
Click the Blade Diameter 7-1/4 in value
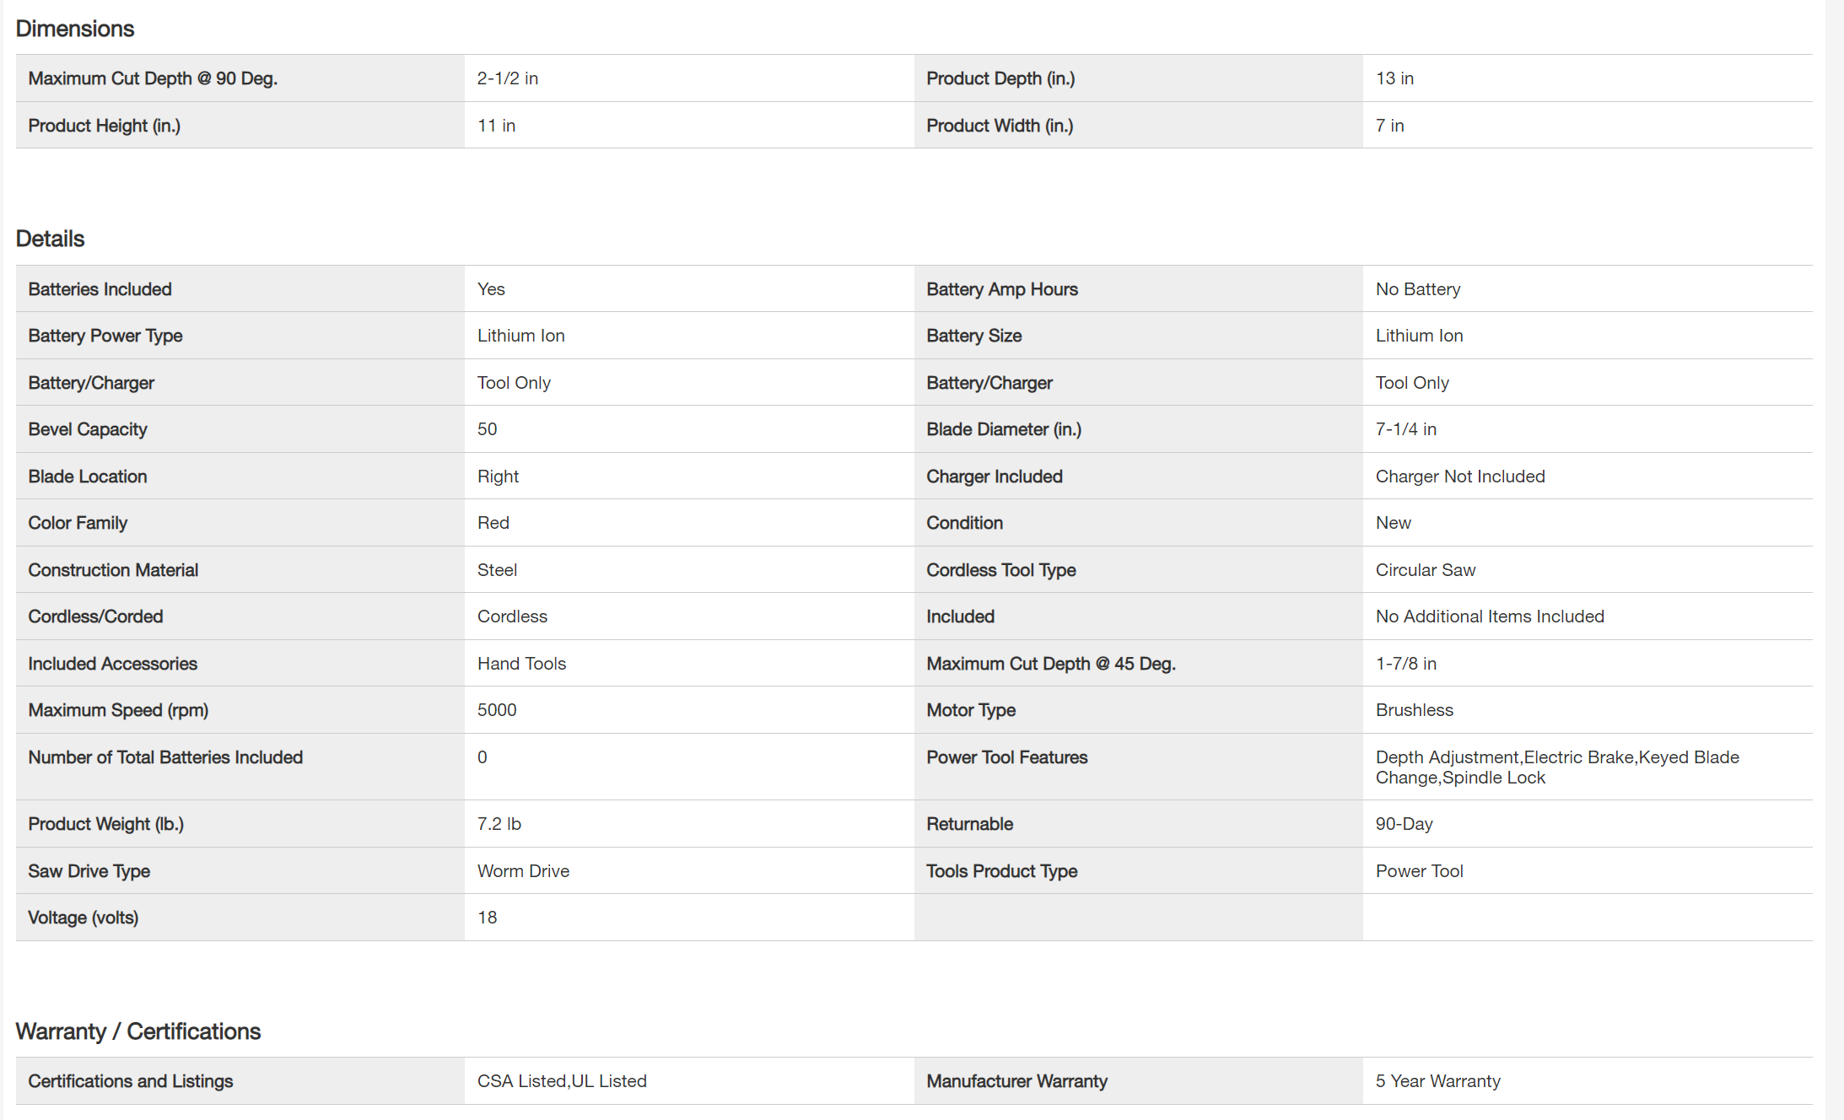[1405, 429]
